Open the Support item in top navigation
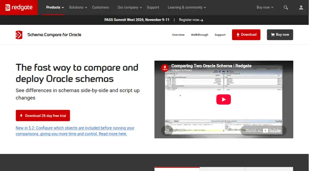 pos(153,7)
